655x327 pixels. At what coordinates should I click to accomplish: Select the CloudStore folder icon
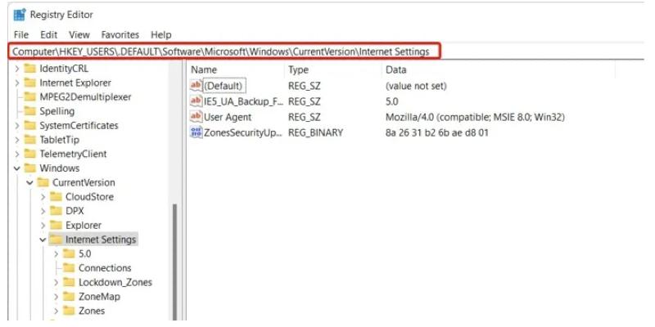point(56,197)
